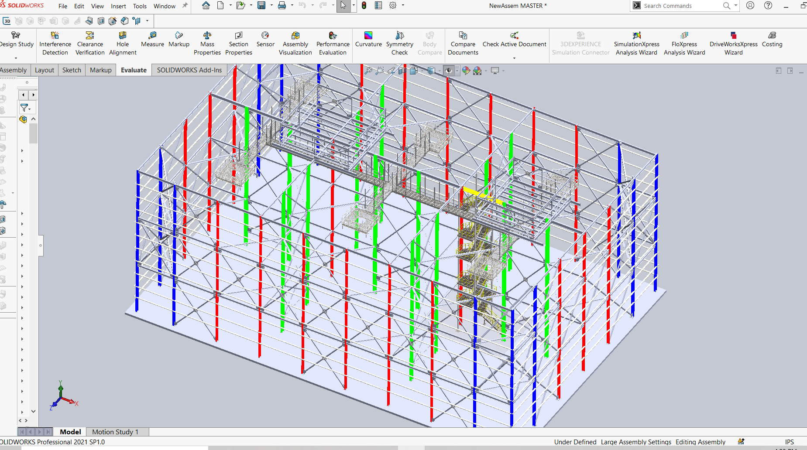The image size is (807, 450).
Task: Expand the Open document dropdown
Action: click(x=251, y=6)
